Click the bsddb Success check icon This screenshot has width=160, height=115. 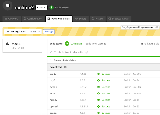(98, 74)
